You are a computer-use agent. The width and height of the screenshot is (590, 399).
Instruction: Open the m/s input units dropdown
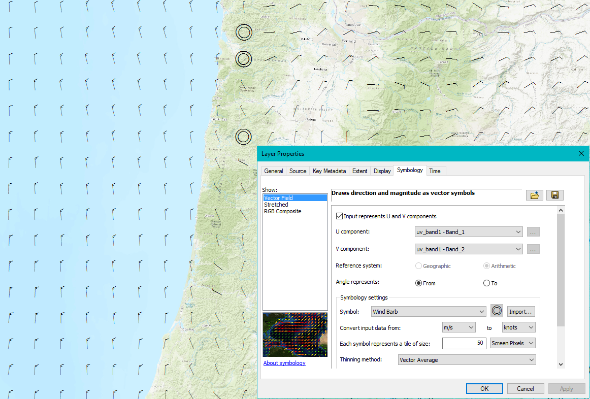[x=458, y=327]
